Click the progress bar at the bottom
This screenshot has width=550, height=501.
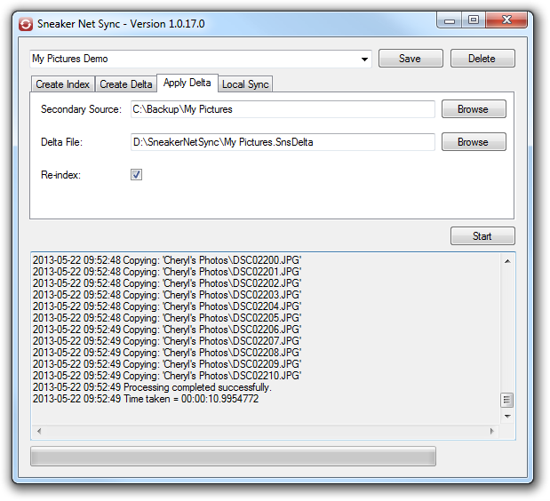pos(234,456)
